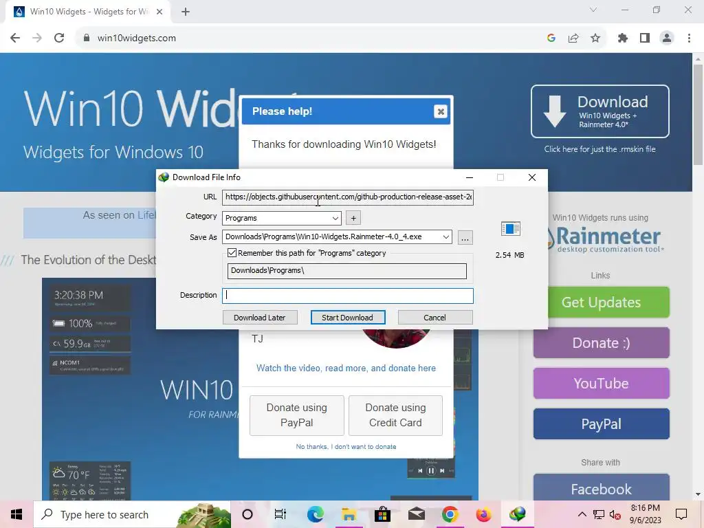Open the Chrome three-dot menu
The height and width of the screenshot is (528, 704).
[689, 38]
